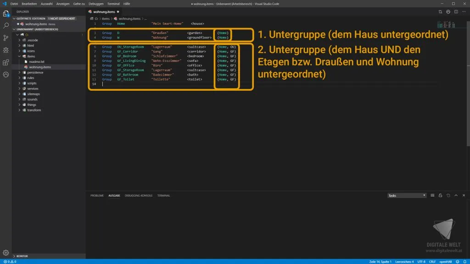Expand the rules folder
The width and height of the screenshot is (470, 264).
[x=19, y=78]
